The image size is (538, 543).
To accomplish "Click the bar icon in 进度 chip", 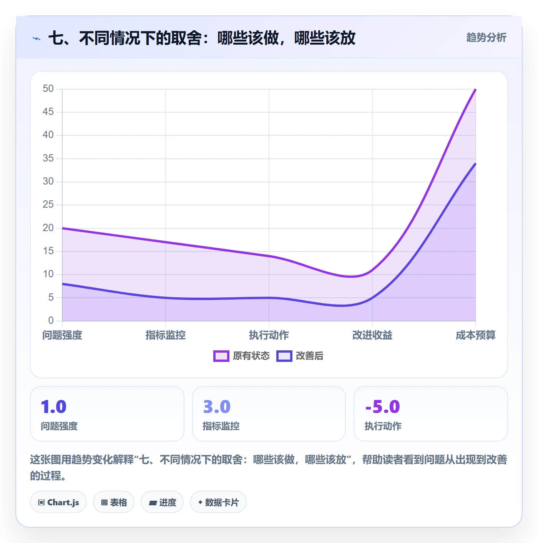I will pos(153,503).
